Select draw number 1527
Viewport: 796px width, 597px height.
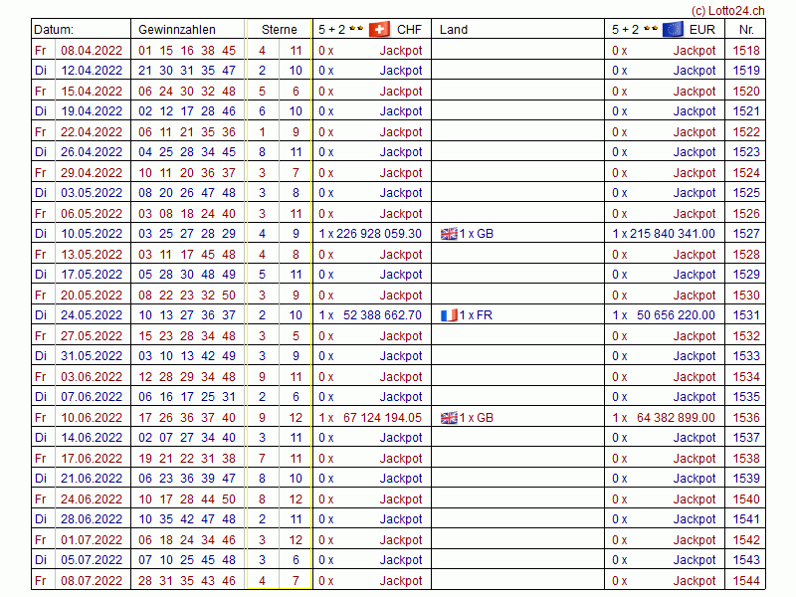745,234
